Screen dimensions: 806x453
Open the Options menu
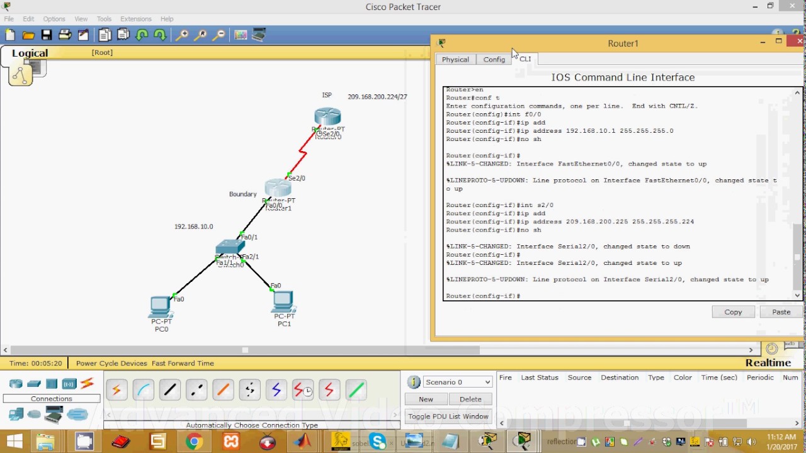[x=54, y=19]
